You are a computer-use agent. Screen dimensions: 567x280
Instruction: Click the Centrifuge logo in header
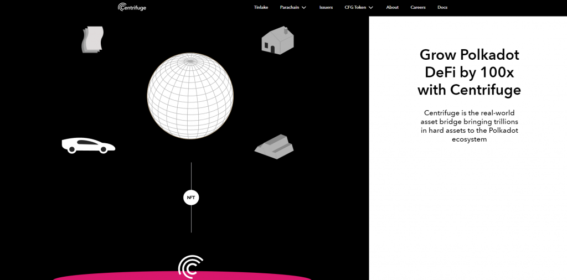point(132,7)
